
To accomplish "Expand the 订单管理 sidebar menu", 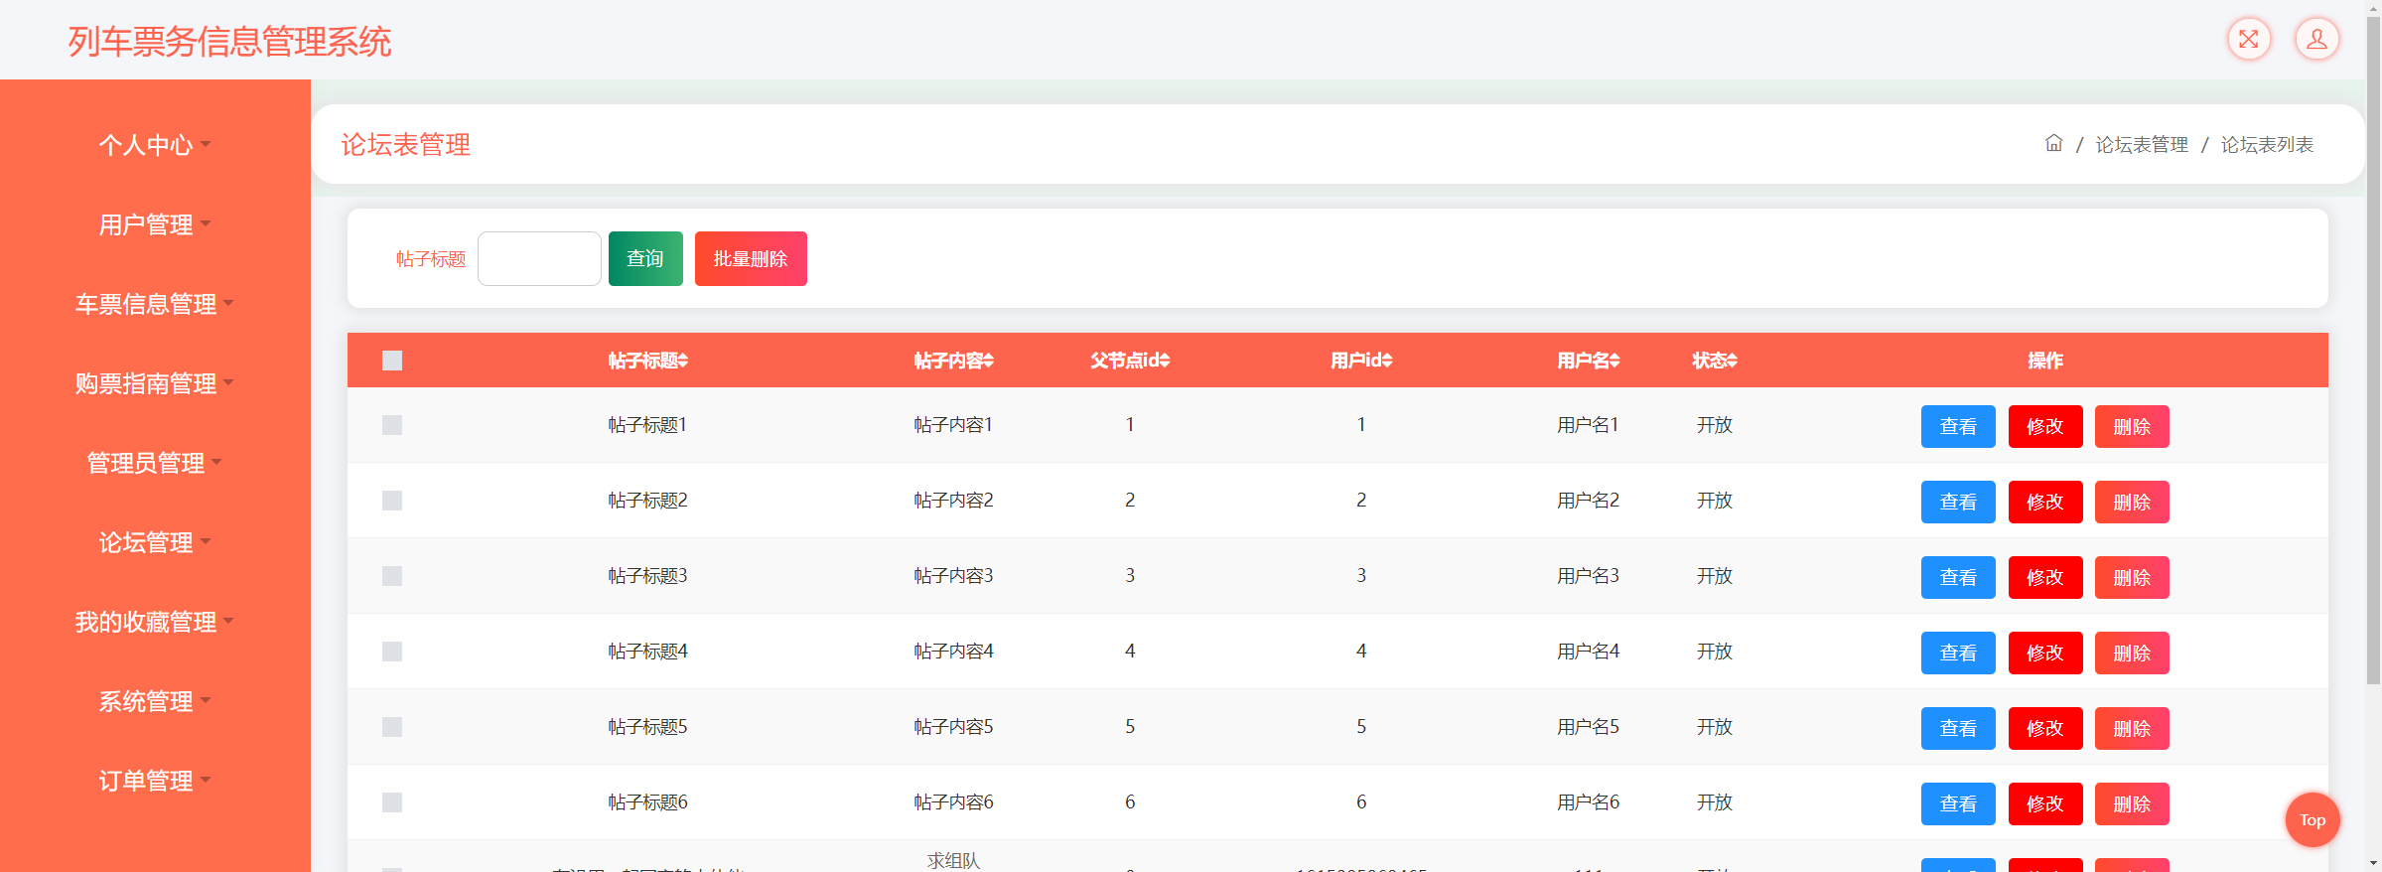I will click(x=155, y=781).
